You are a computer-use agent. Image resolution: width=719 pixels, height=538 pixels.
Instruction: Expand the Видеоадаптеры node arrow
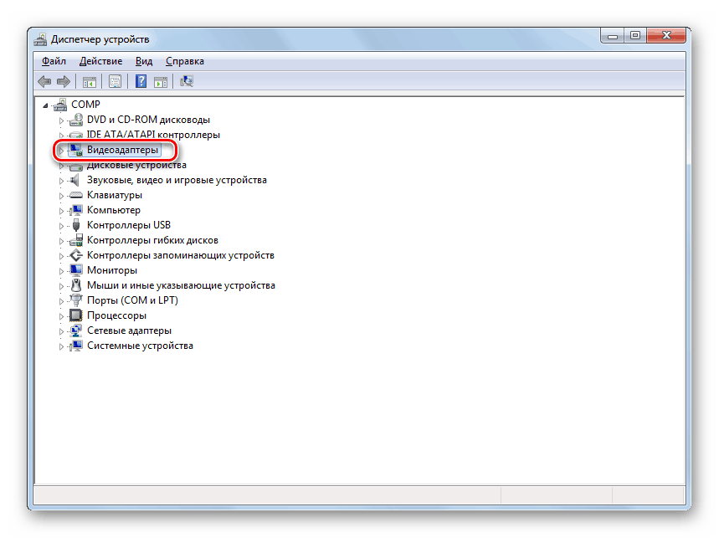pos(61,151)
